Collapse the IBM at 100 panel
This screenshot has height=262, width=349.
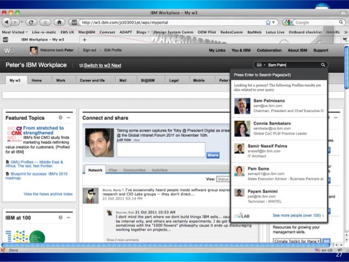[68, 217]
